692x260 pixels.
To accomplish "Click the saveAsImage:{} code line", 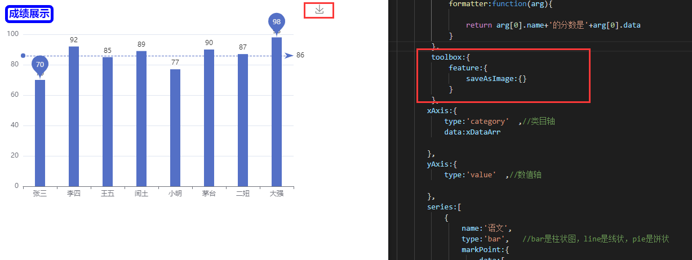I will tap(496, 79).
